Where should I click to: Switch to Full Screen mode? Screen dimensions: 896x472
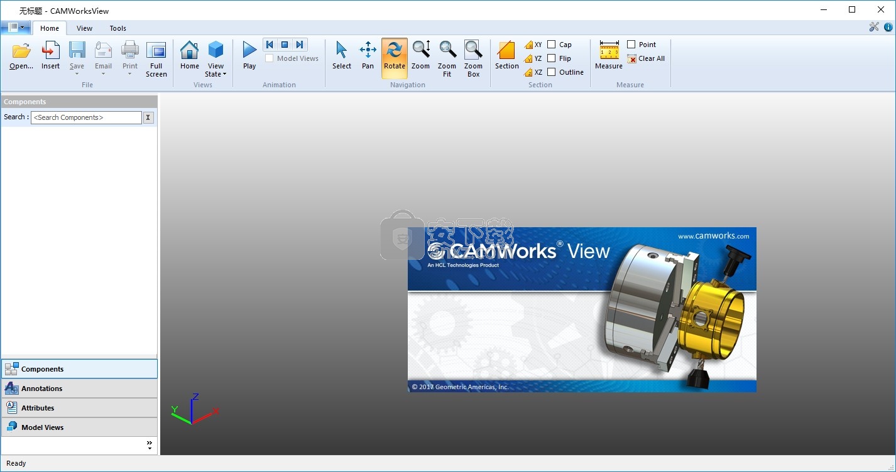pos(156,60)
